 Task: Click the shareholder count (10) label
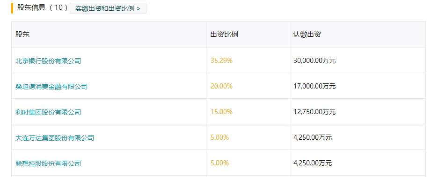(59, 7)
